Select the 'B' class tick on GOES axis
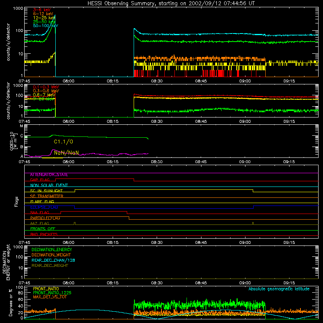Image resolution: width=323 pixels, height=323 pixels. pos(22,147)
